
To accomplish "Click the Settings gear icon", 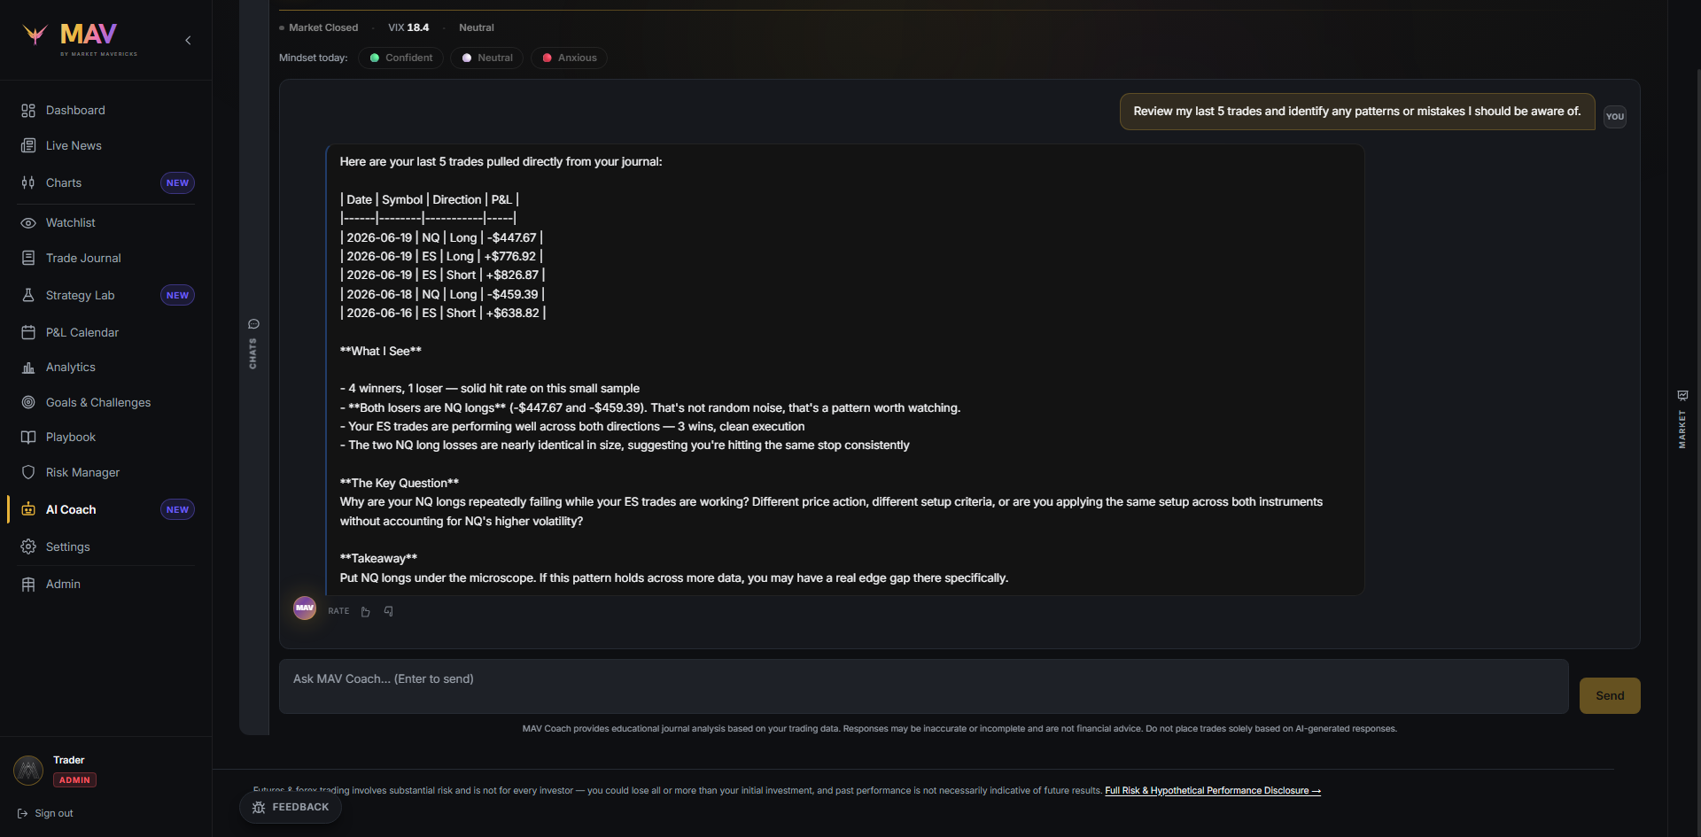I will point(28,546).
